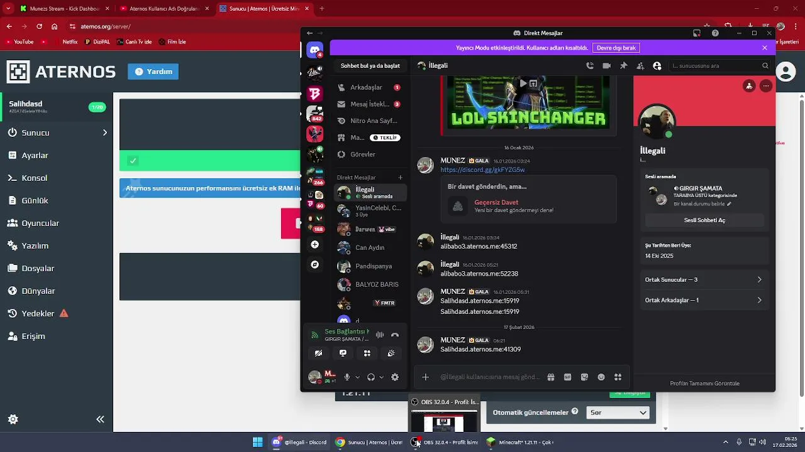Click Aternos Yardım button
Image resolution: width=805 pixels, height=452 pixels.
coord(153,72)
